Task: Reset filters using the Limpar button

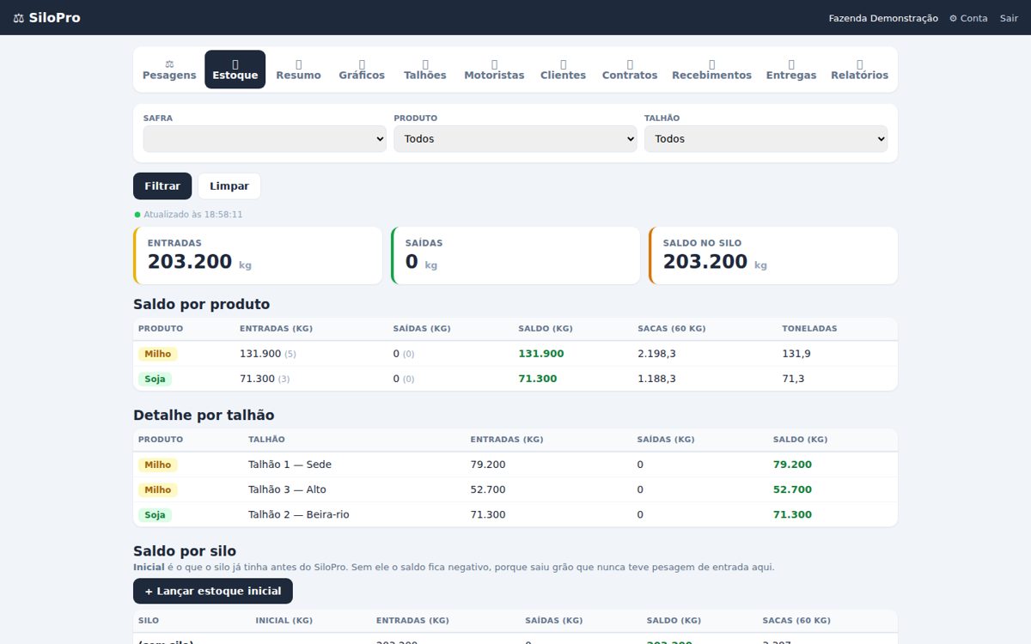Action: (x=229, y=186)
